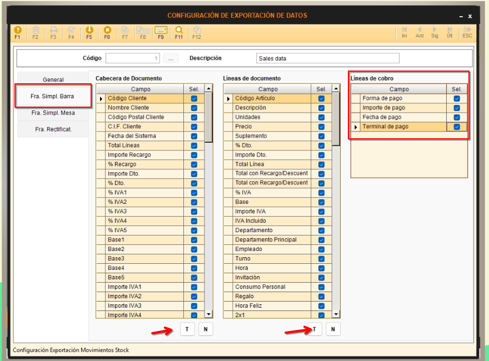Uncheck the Nombre Cliente checkbox

pos(194,108)
